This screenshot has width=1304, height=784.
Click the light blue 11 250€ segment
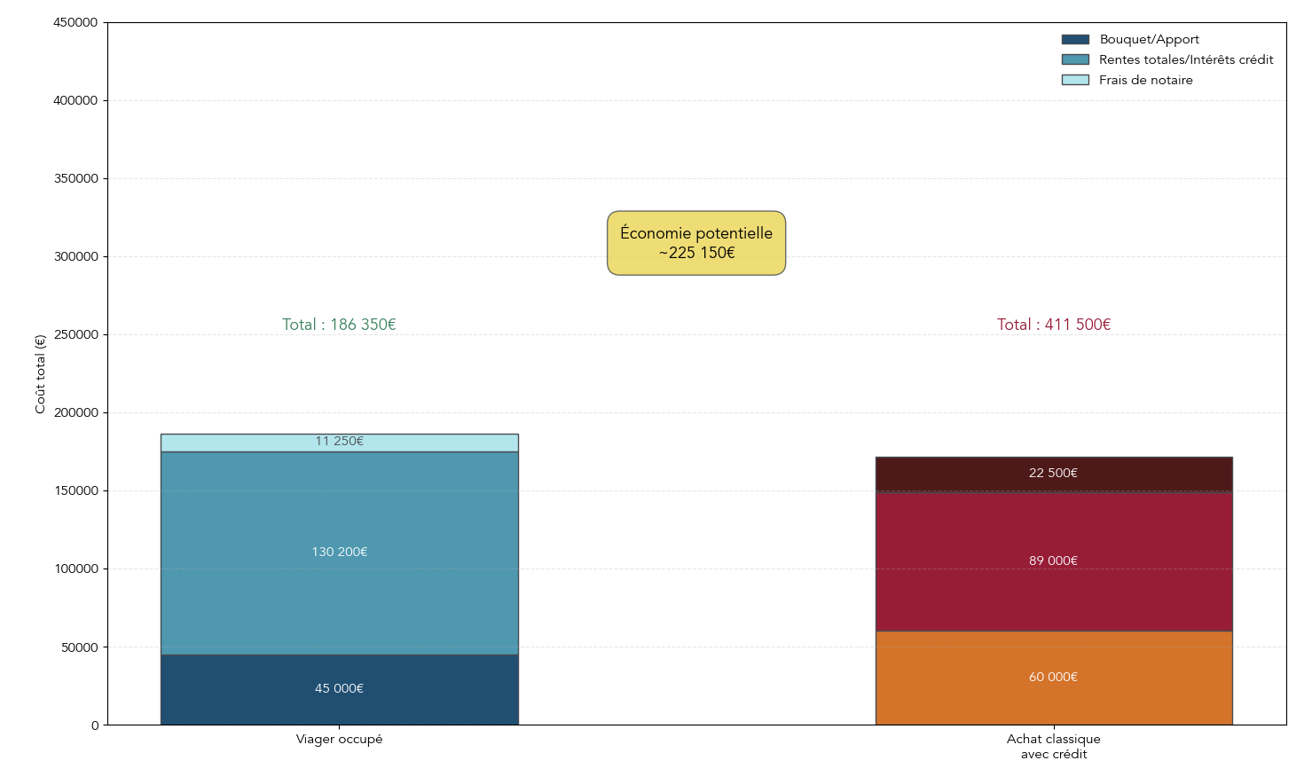click(339, 441)
